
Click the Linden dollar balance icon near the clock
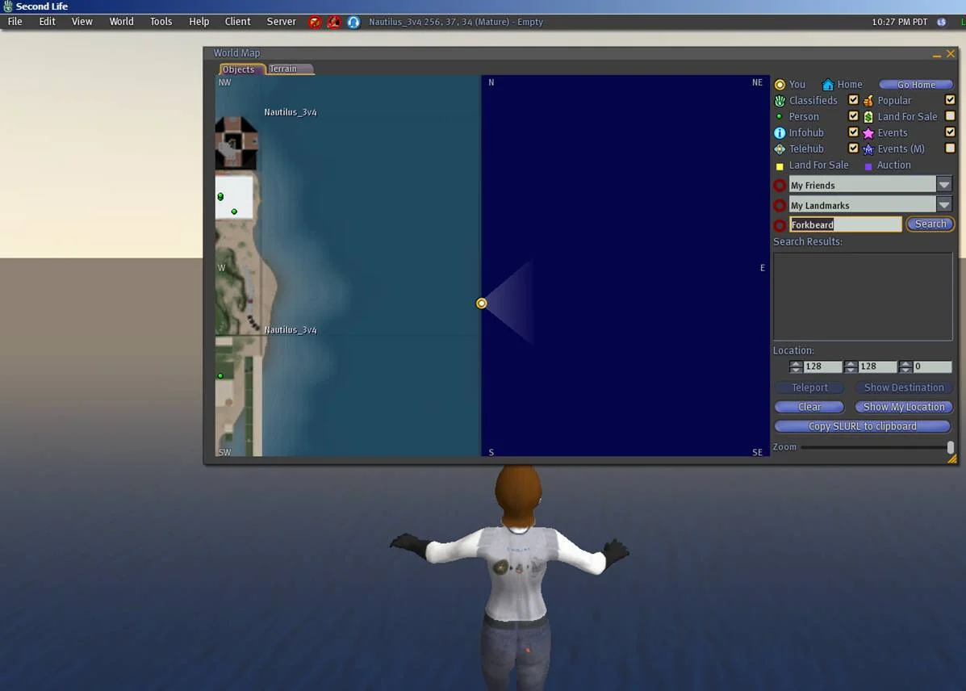pos(941,22)
